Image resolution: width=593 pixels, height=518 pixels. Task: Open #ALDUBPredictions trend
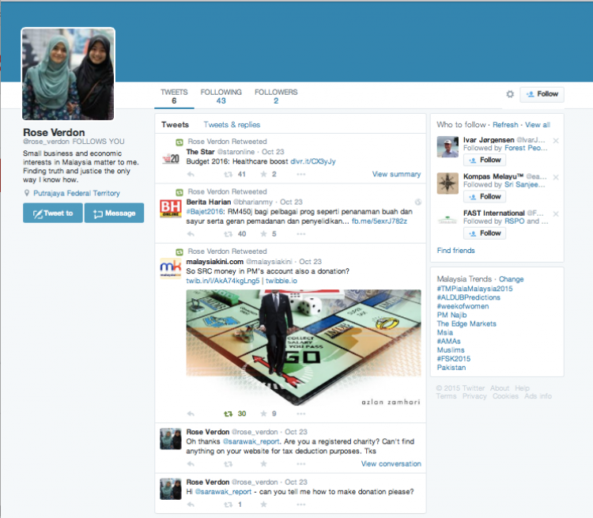(x=468, y=297)
